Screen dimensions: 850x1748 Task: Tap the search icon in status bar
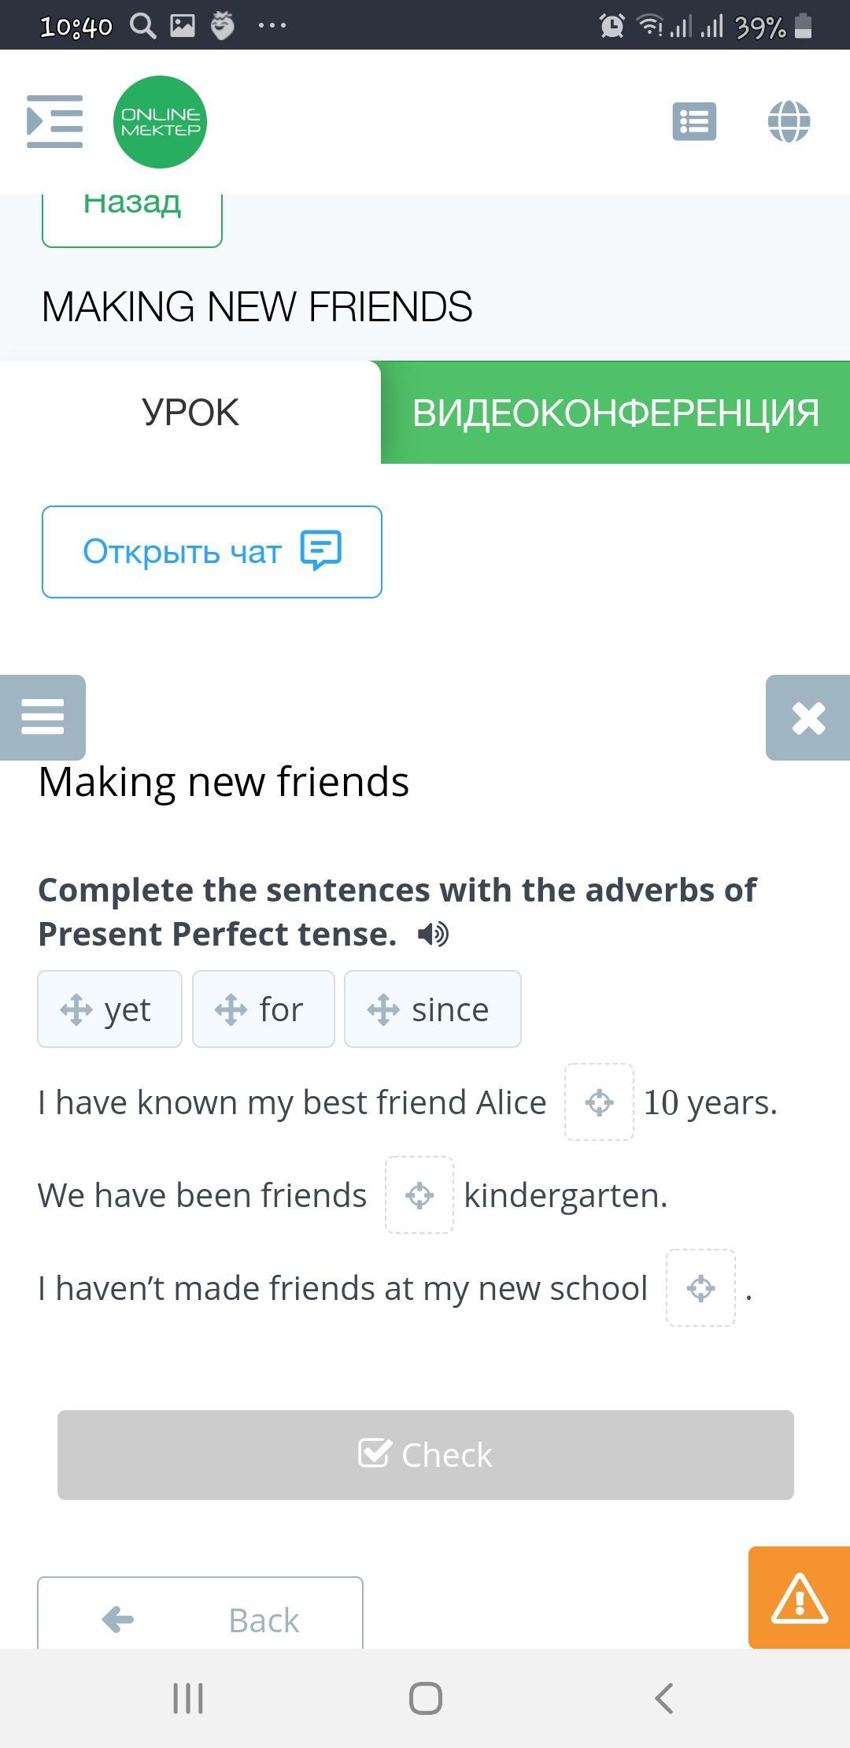142,26
